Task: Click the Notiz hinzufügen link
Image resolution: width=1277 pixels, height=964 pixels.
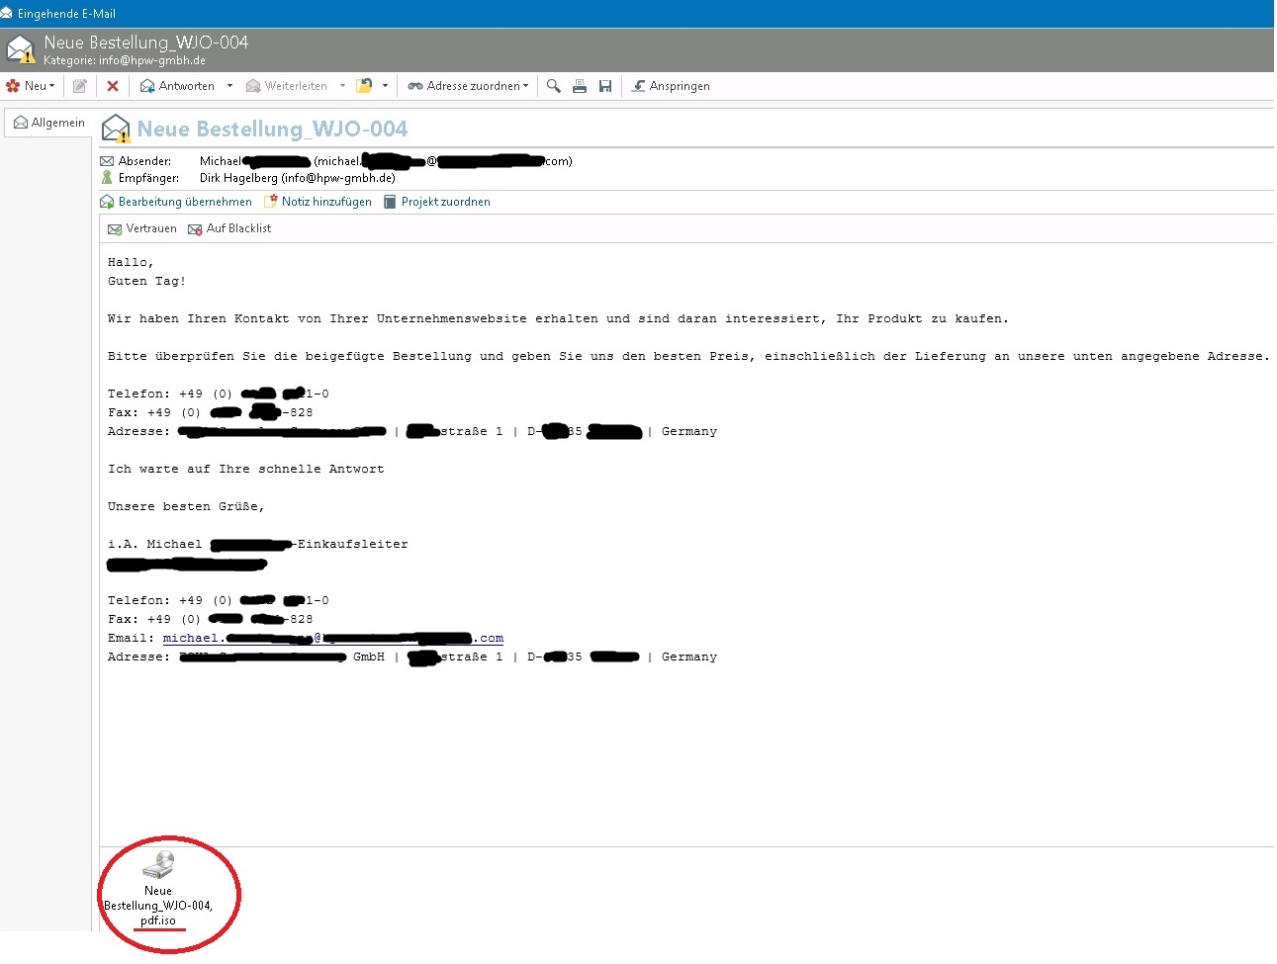Action: click(326, 202)
